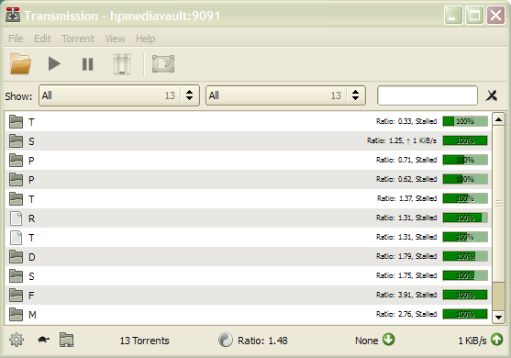Screen dimensions: 511x358
Task: Click '1 KiB/s' upload speed label
Action: (472, 341)
